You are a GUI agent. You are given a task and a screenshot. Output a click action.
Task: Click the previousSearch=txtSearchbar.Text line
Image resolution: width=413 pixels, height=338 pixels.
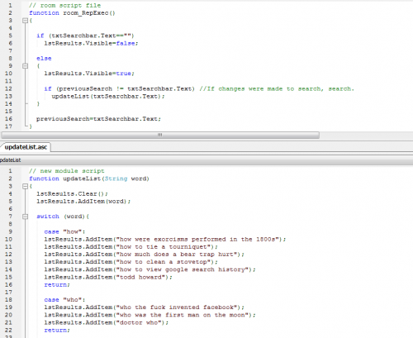(98, 119)
